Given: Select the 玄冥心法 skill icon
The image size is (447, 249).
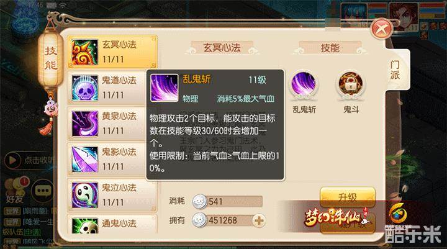Looking at the screenshot, I should 84,52.
